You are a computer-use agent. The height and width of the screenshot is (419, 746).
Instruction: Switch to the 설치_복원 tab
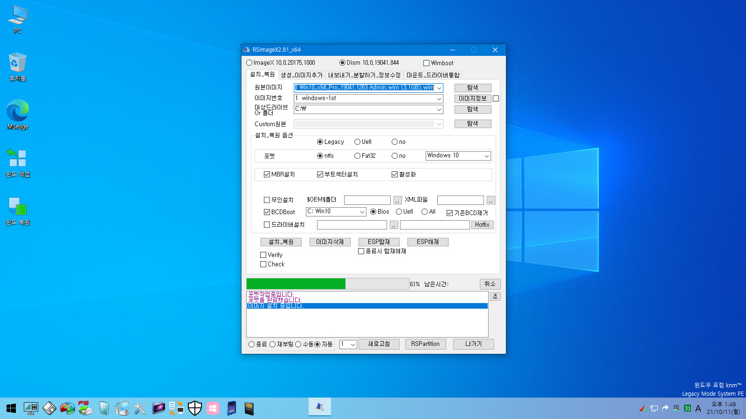tap(262, 74)
